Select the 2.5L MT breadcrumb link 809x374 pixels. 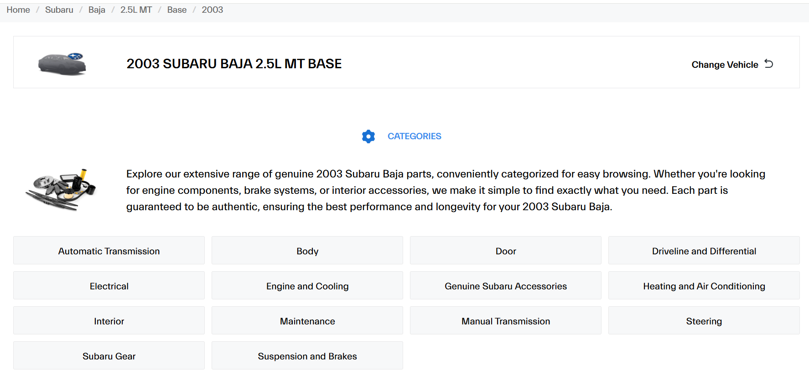click(136, 10)
